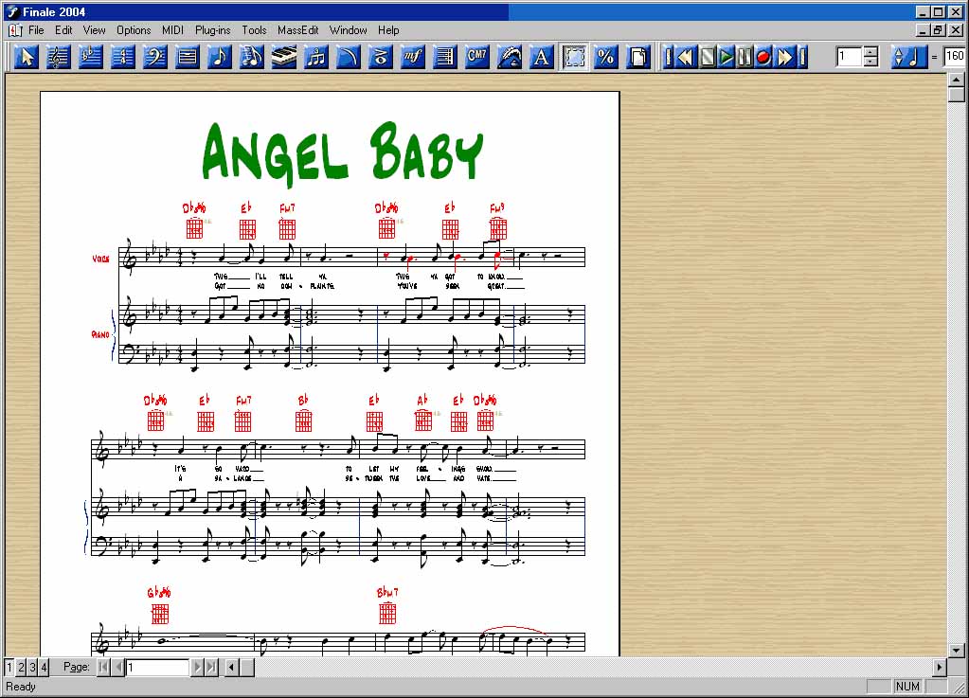Click the playback measure number field
Viewport: 969px width, 698px height.
[850, 57]
